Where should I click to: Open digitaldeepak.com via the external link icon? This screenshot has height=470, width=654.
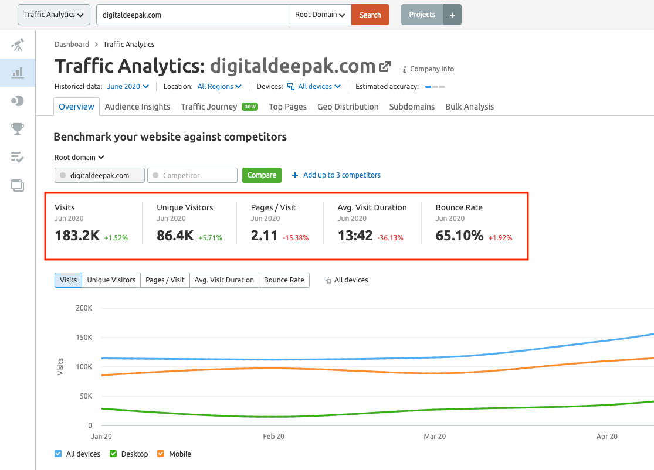385,66
